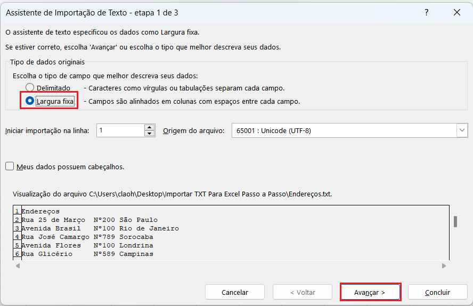The width and height of the screenshot is (473, 306).
Task: Close the Text Import Wizard dialog
Action: [457, 12]
